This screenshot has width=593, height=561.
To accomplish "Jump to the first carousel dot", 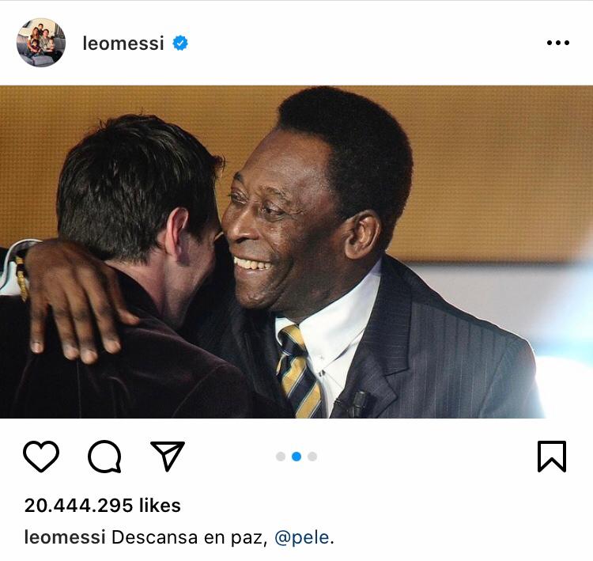I will pos(281,457).
